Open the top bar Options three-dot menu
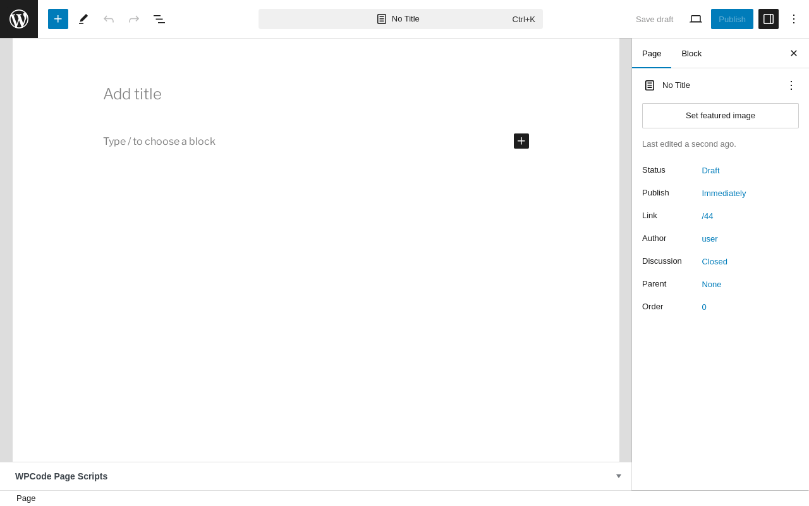809x506 pixels. (794, 19)
